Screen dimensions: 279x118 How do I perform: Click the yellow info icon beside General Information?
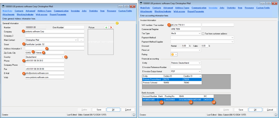tap(117, 23)
